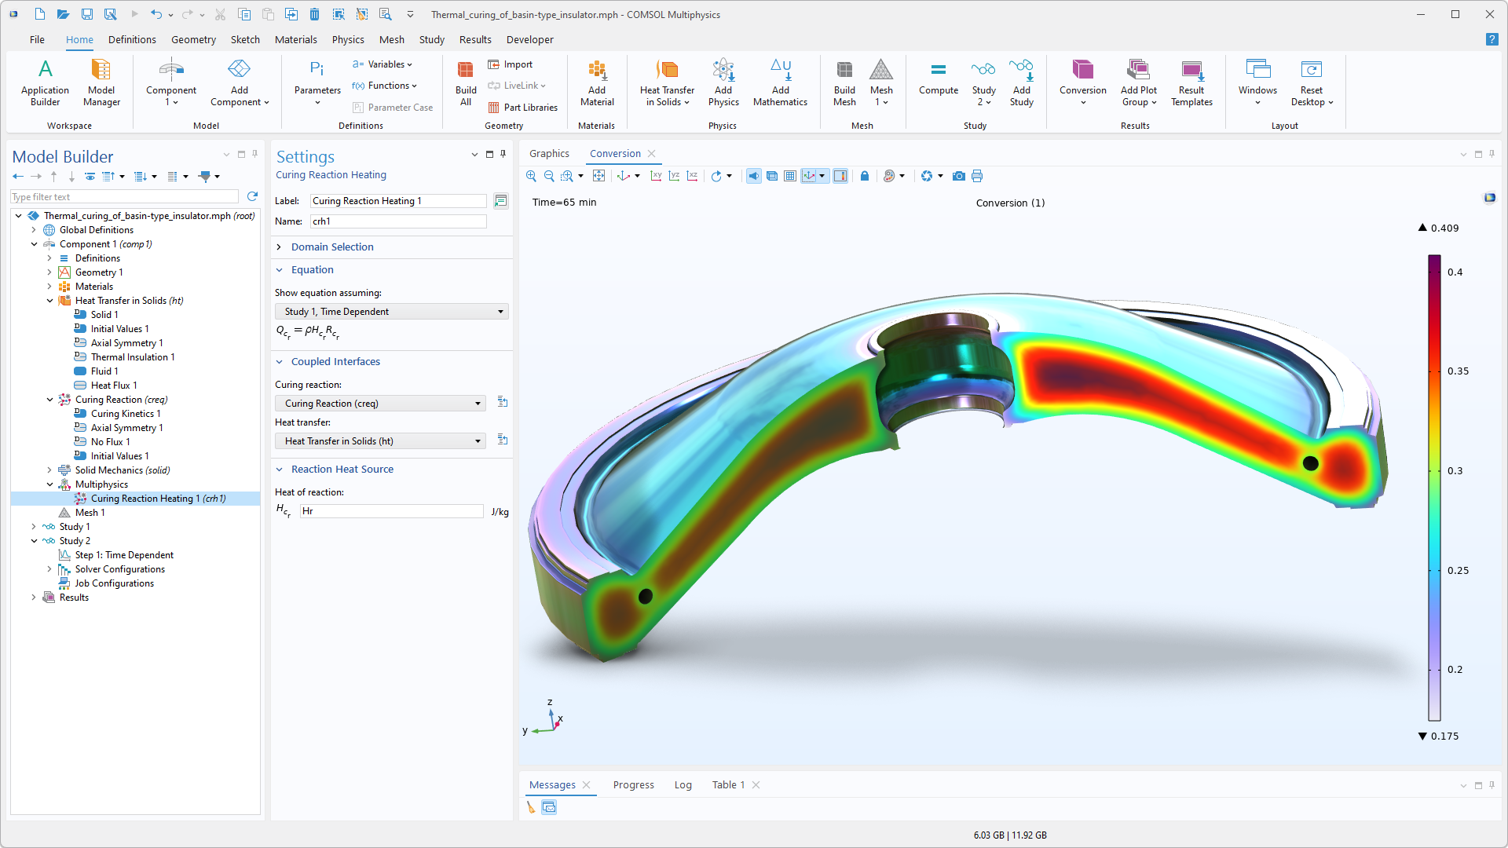Click the Zoom Extents icon
Screen dimensions: 1508x848
pyautogui.click(x=599, y=176)
